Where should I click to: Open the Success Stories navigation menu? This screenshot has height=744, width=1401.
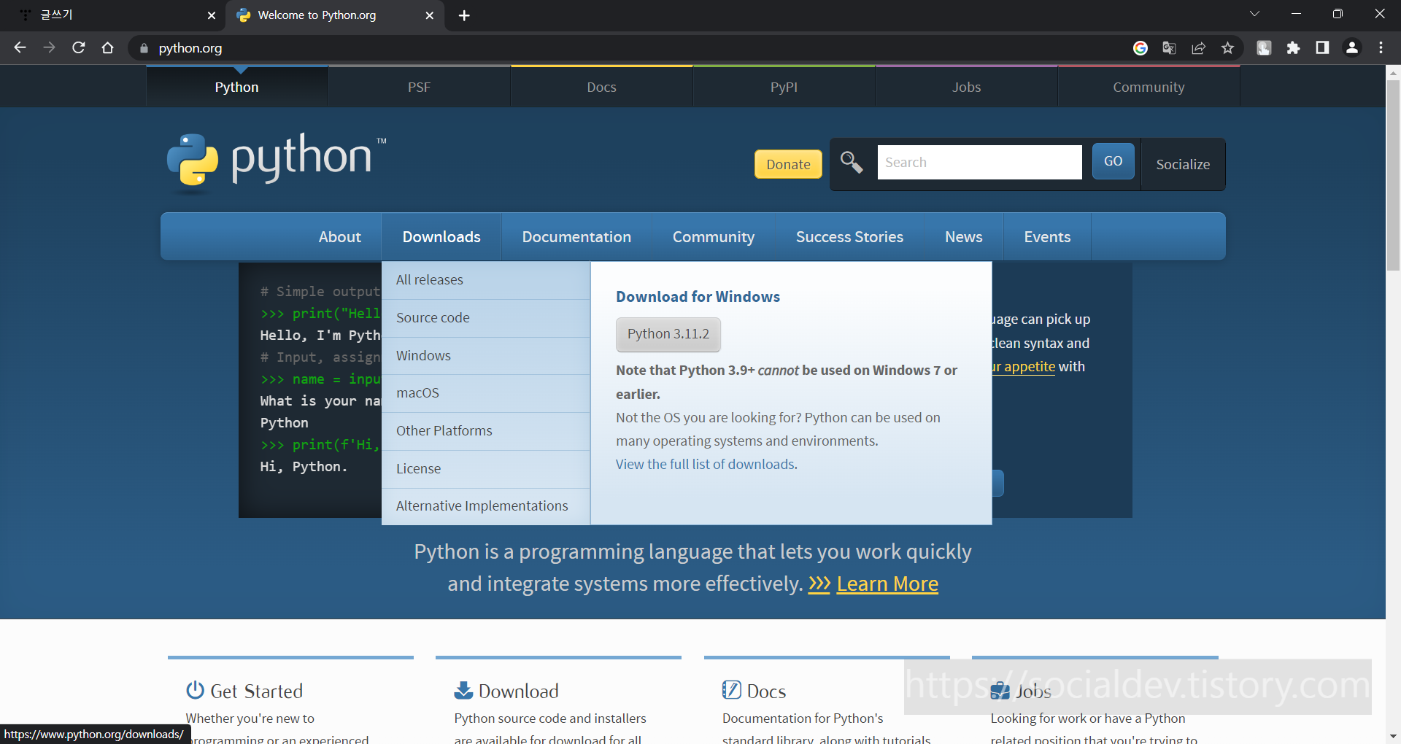[849, 236]
